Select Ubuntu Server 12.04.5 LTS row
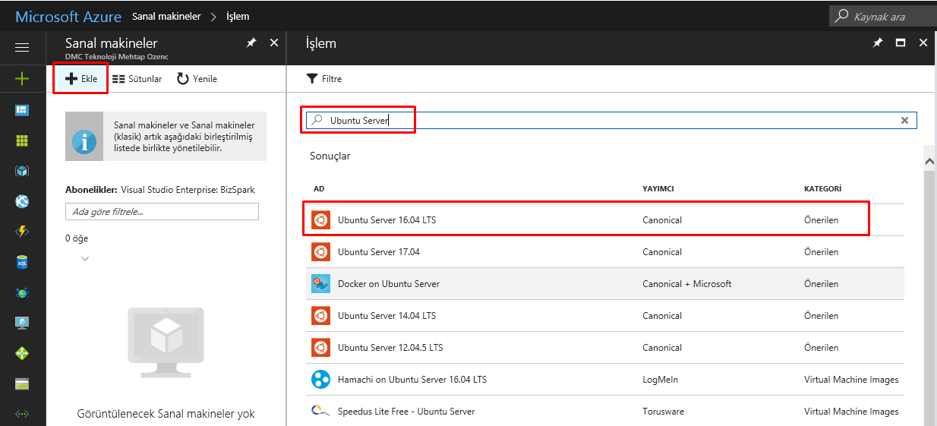The width and height of the screenshot is (937, 426). point(605,348)
